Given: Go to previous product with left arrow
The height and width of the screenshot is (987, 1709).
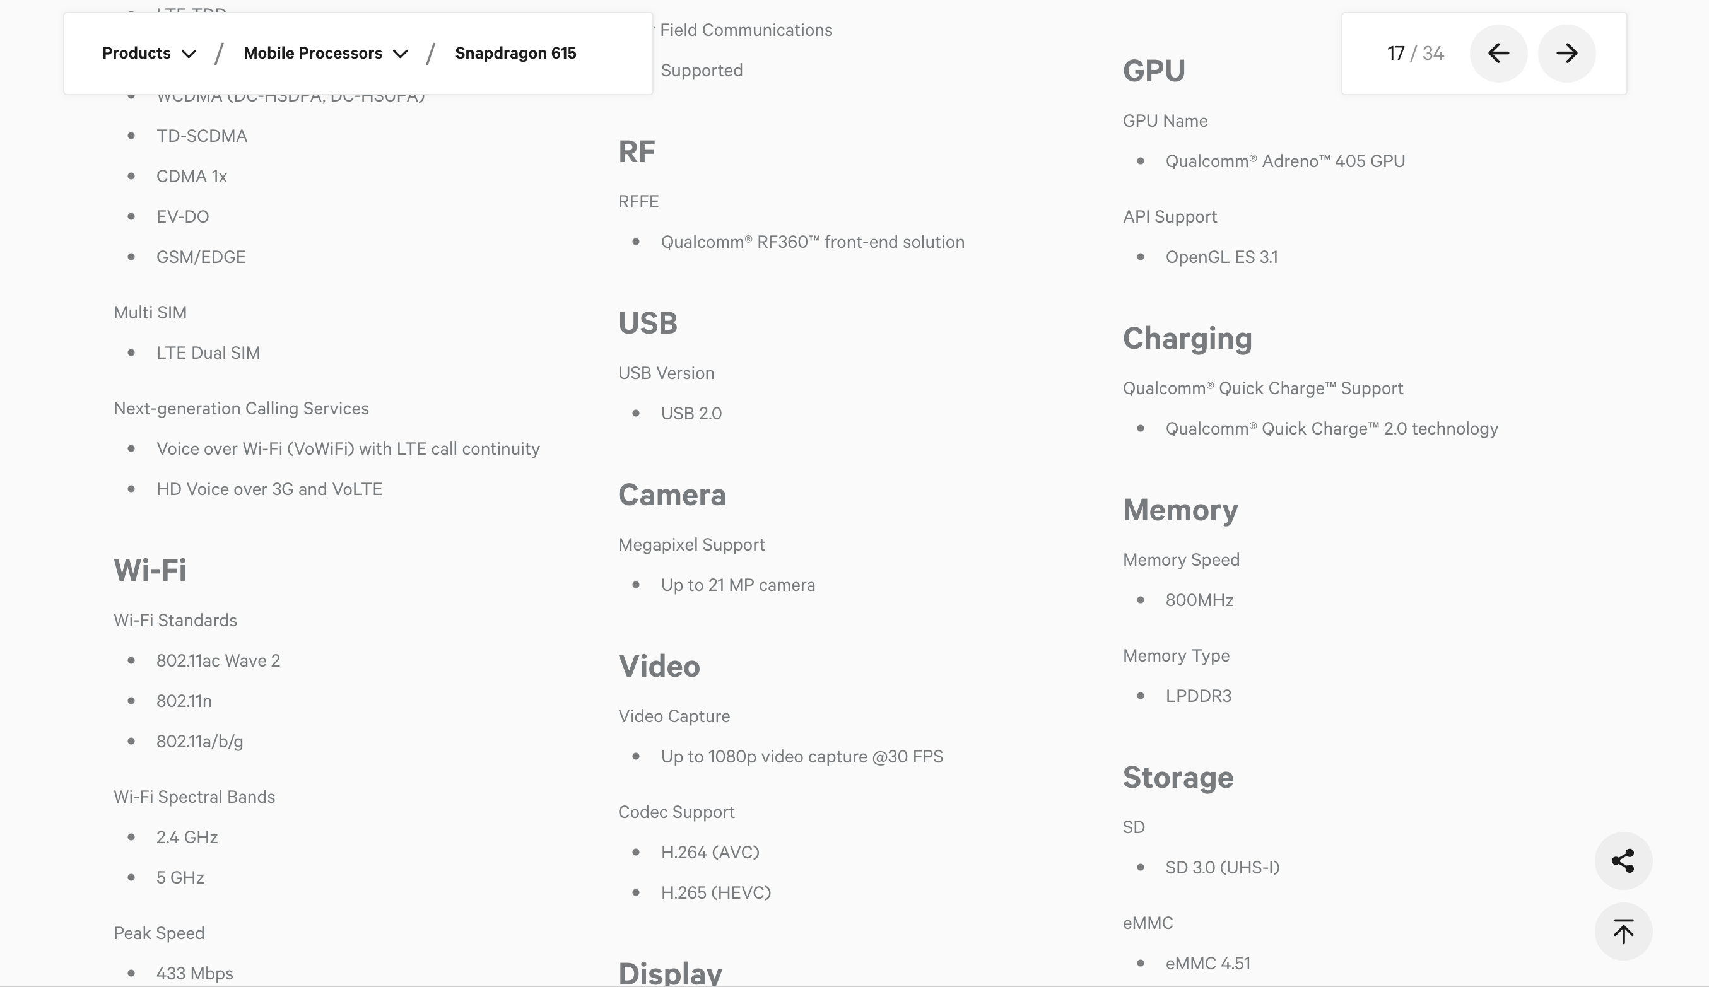Looking at the screenshot, I should (x=1498, y=54).
